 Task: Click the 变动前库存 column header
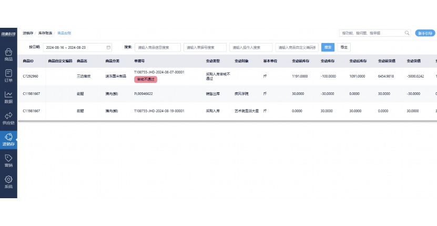pyautogui.click(x=300, y=61)
